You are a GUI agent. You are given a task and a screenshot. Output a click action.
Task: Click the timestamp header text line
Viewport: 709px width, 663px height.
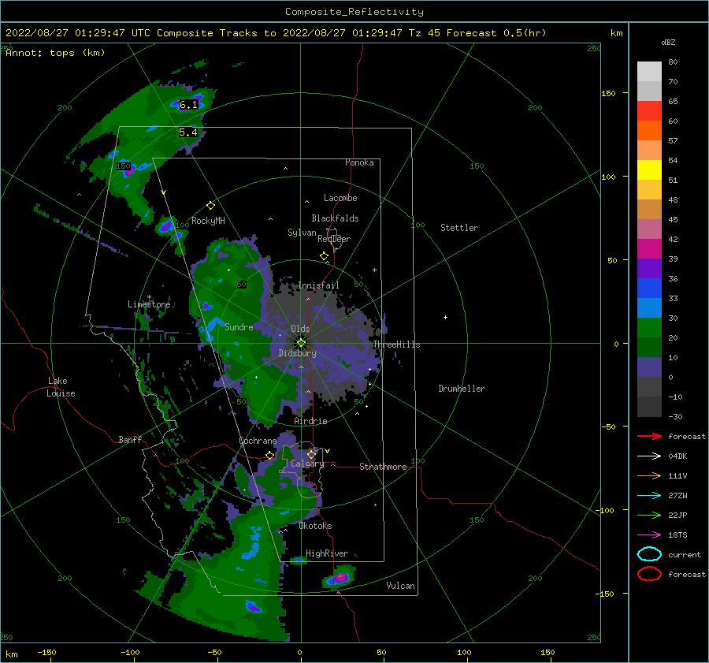pyautogui.click(x=276, y=33)
